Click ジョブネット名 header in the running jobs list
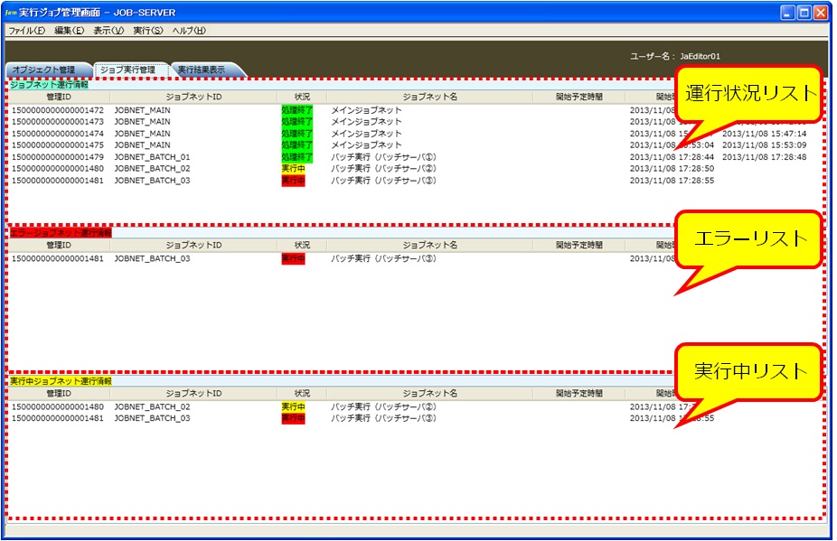837x541 pixels. pos(429,394)
